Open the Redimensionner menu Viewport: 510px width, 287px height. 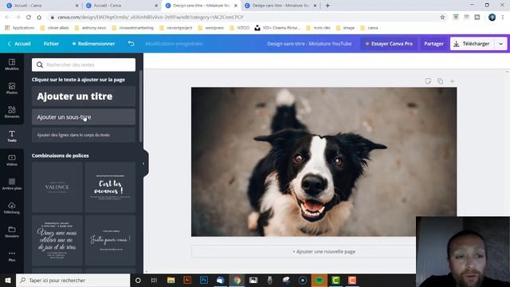click(93, 44)
